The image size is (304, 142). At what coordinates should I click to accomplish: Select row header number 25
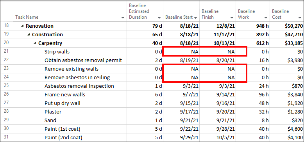pos(6,86)
